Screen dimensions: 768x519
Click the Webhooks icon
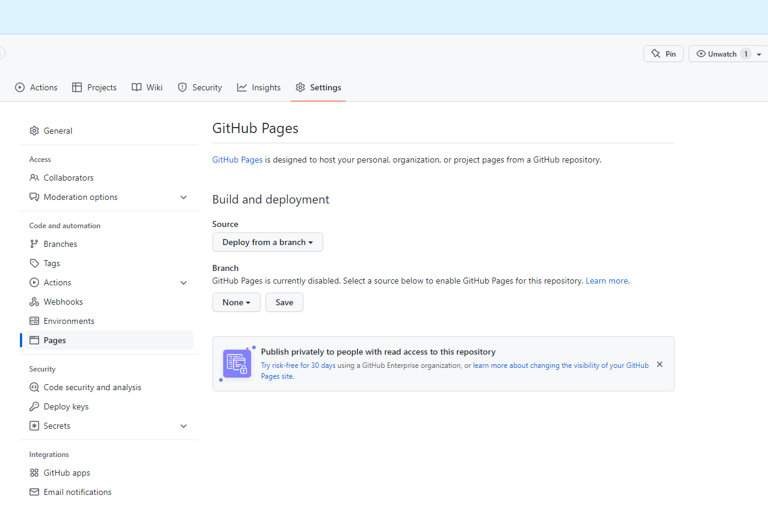(34, 302)
